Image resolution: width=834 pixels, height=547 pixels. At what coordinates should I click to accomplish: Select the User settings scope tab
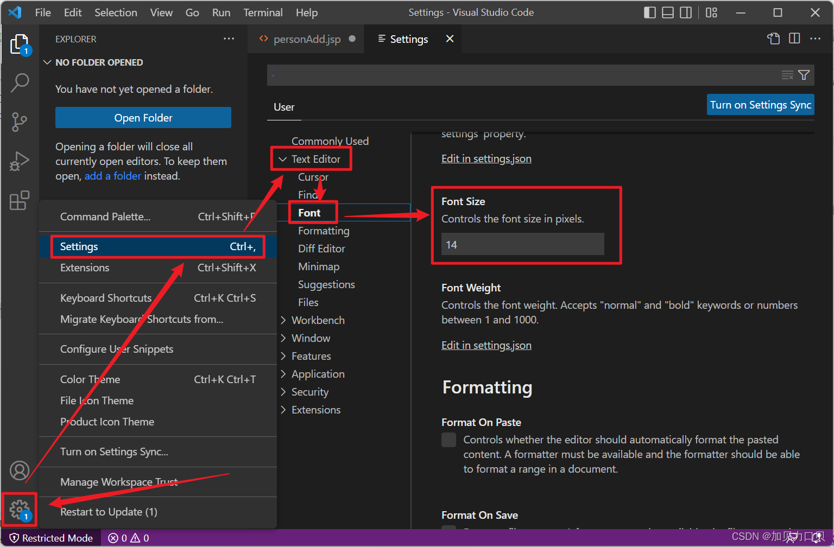pos(284,107)
